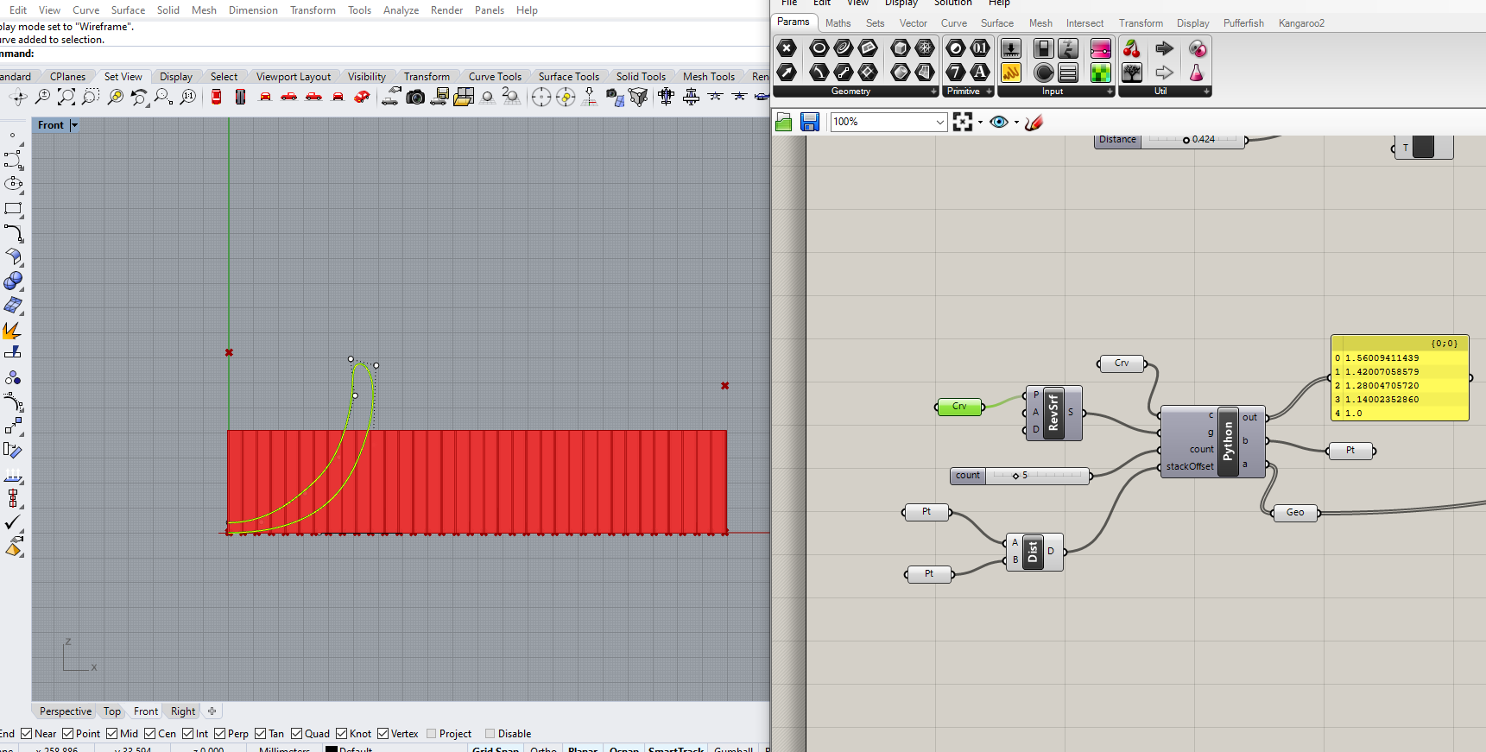
Task: Click the green Crv parameter node
Action: pyautogui.click(x=959, y=407)
